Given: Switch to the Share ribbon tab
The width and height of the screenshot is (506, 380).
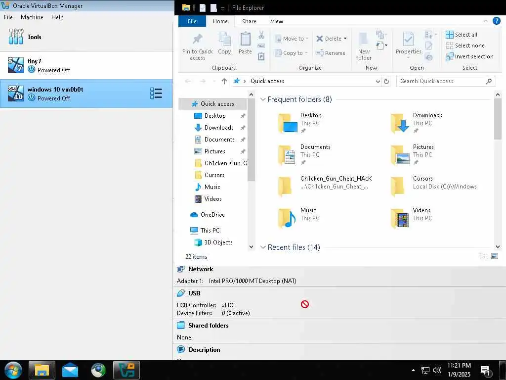Looking at the screenshot, I should tap(249, 21).
